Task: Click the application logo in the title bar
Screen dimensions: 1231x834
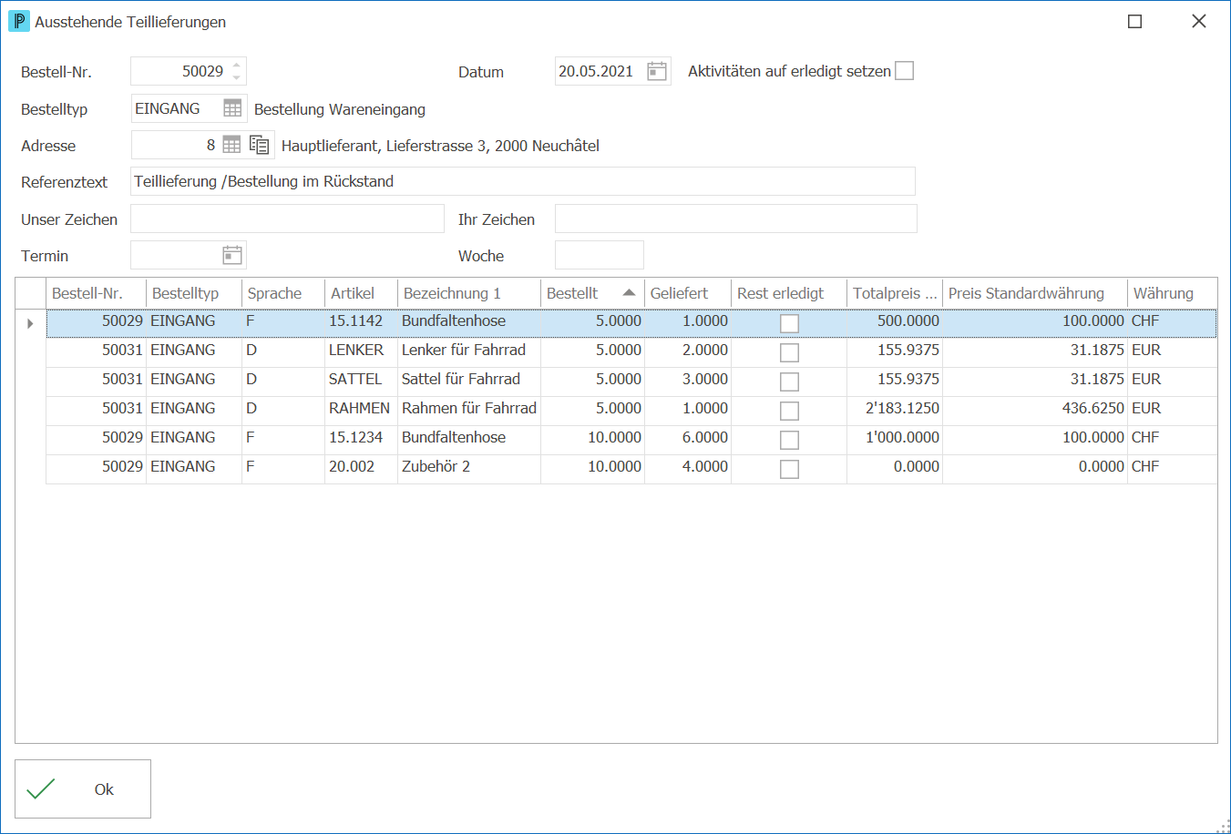Action: [x=18, y=21]
